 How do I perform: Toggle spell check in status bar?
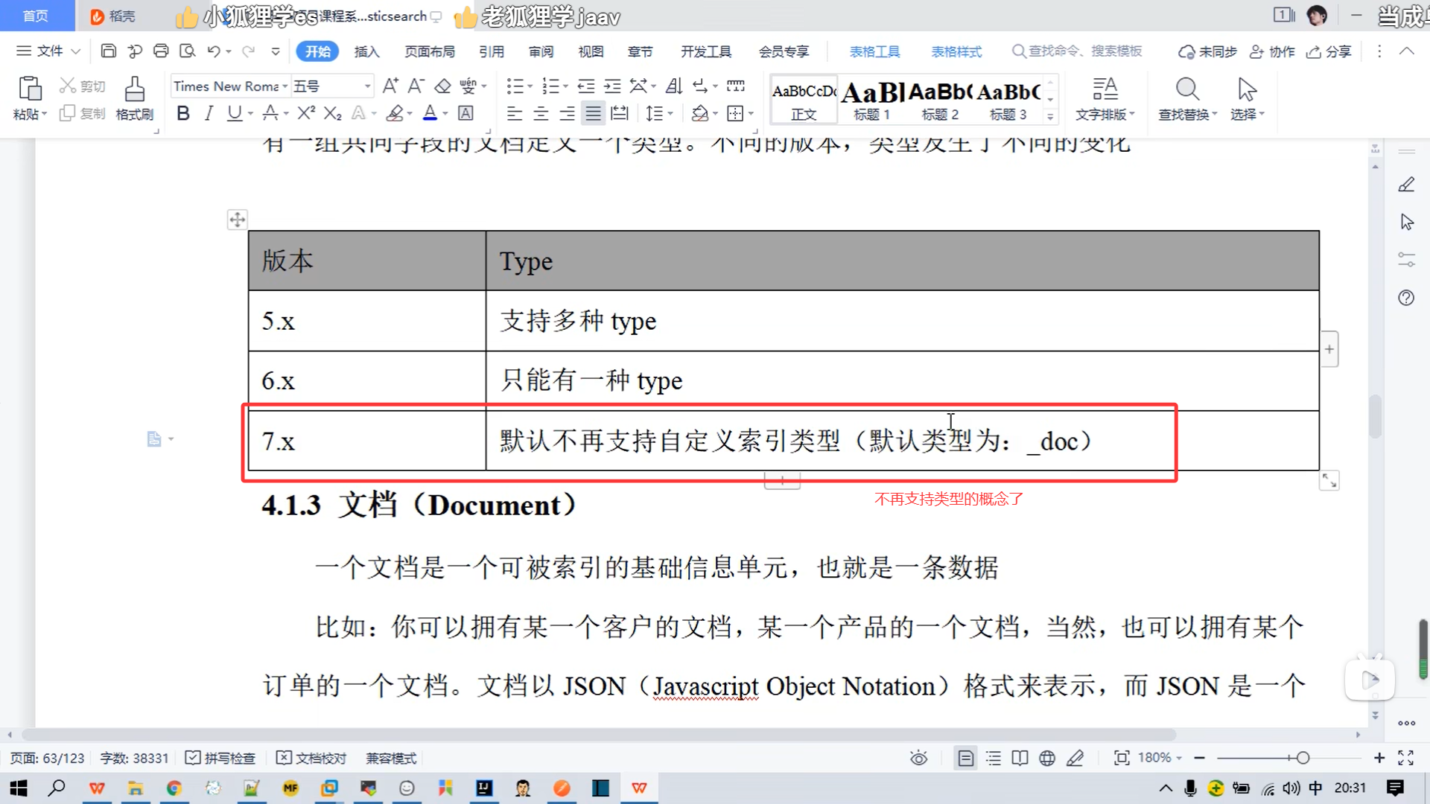[220, 758]
